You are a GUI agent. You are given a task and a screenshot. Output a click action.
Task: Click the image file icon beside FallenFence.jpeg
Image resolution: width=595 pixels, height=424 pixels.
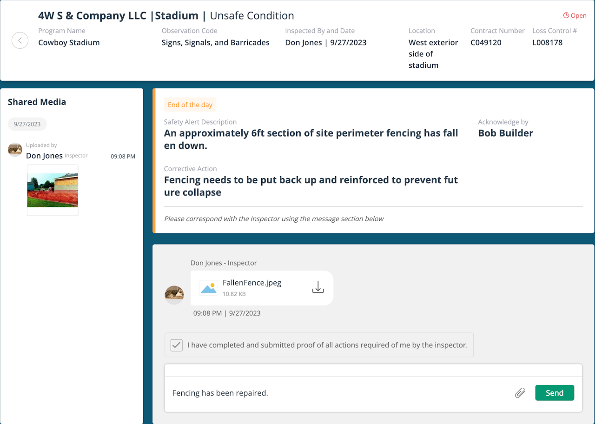point(209,288)
